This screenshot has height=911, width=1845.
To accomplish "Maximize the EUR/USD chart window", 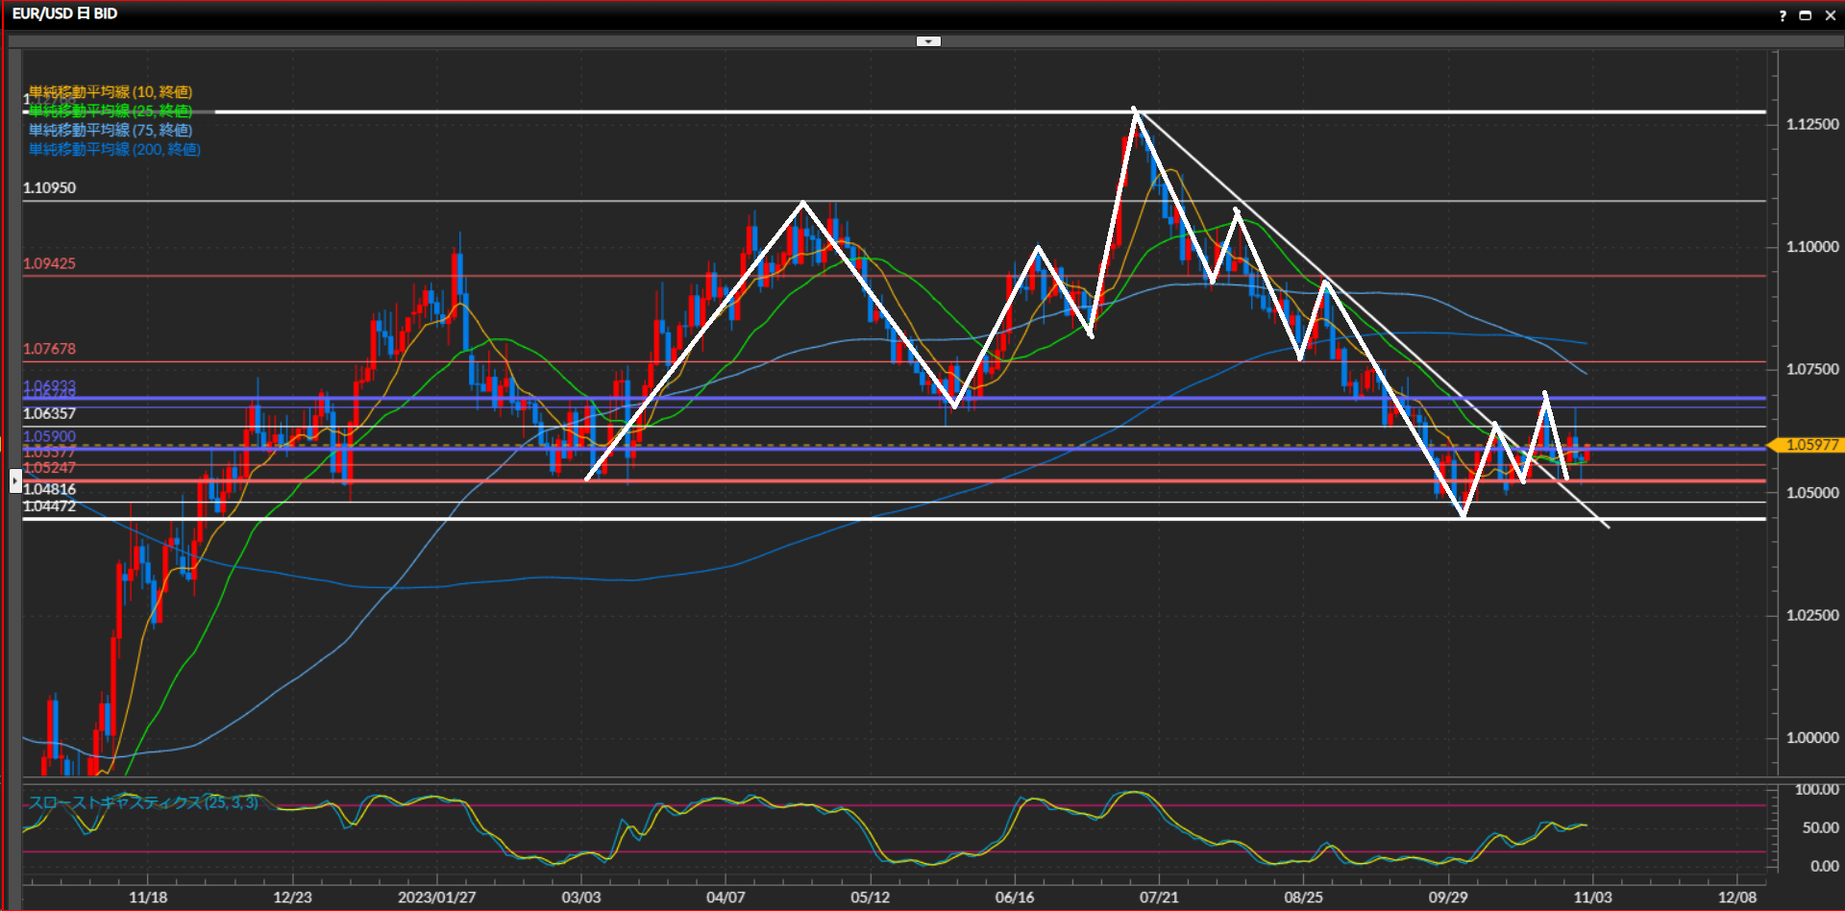I will click(x=1806, y=15).
